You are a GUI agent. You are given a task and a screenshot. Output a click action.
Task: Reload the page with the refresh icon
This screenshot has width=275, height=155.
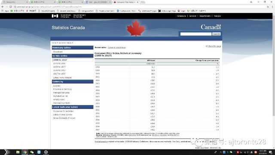click(10, 7)
